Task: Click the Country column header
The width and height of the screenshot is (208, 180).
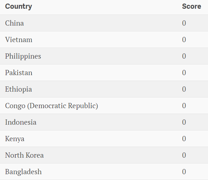Action: [x=19, y=6]
